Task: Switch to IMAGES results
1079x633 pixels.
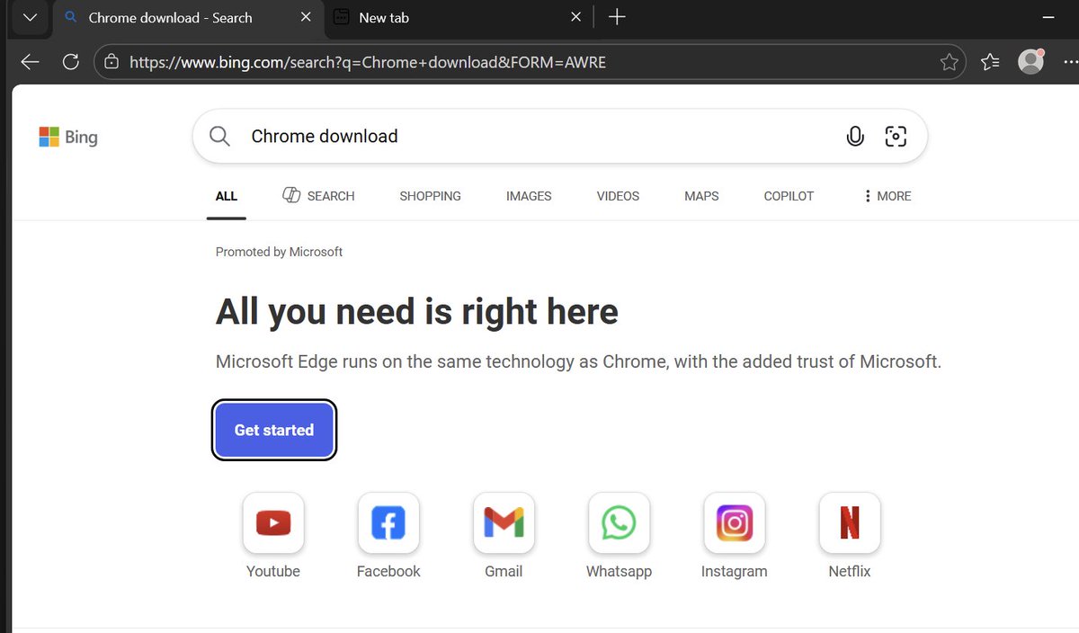Action: point(529,196)
